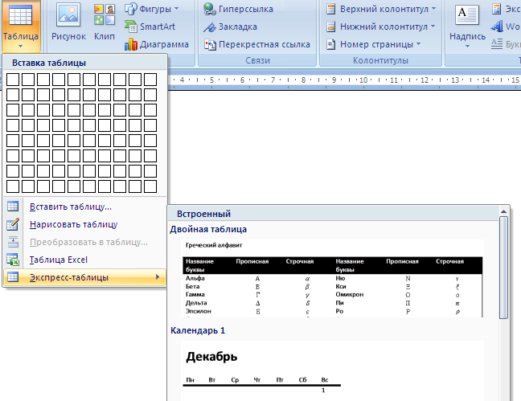Select Таблица Excel menu item
Image resolution: width=521 pixels, height=401 pixels.
click(84, 260)
